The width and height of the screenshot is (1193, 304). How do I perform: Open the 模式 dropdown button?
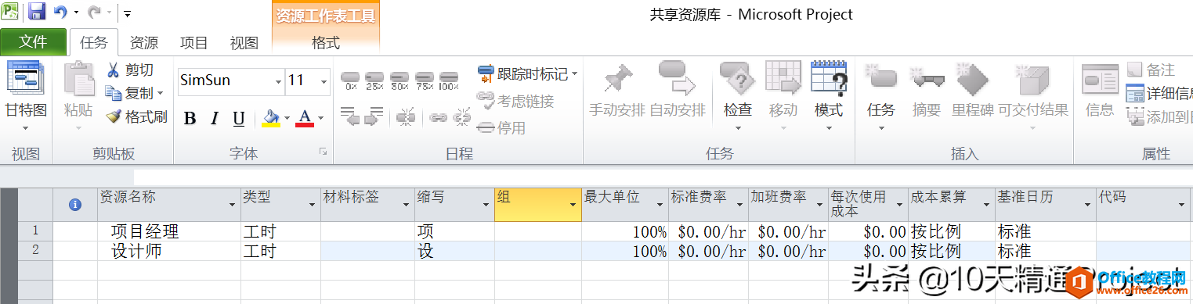[x=829, y=96]
